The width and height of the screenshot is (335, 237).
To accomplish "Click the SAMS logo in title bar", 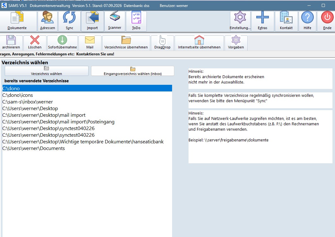I will pyautogui.click(x=4, y=6).
